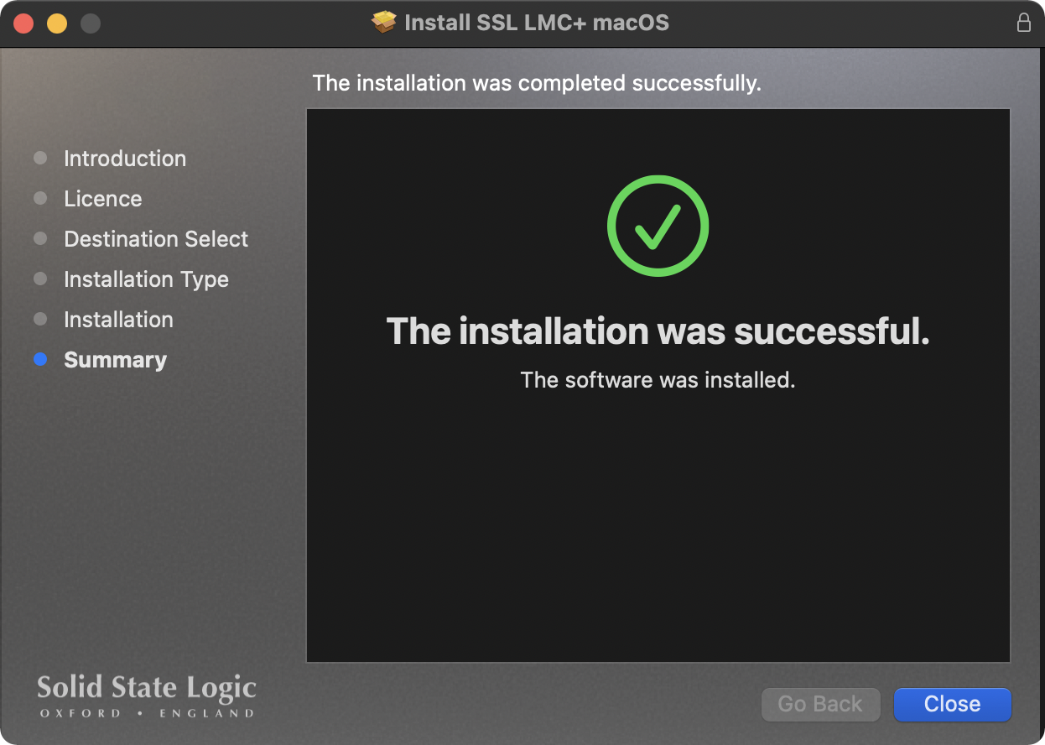The height and width of the screenshot is (745, 1045).
Task: Select the blue Summary step indicator dot
Action: [39, 359]
